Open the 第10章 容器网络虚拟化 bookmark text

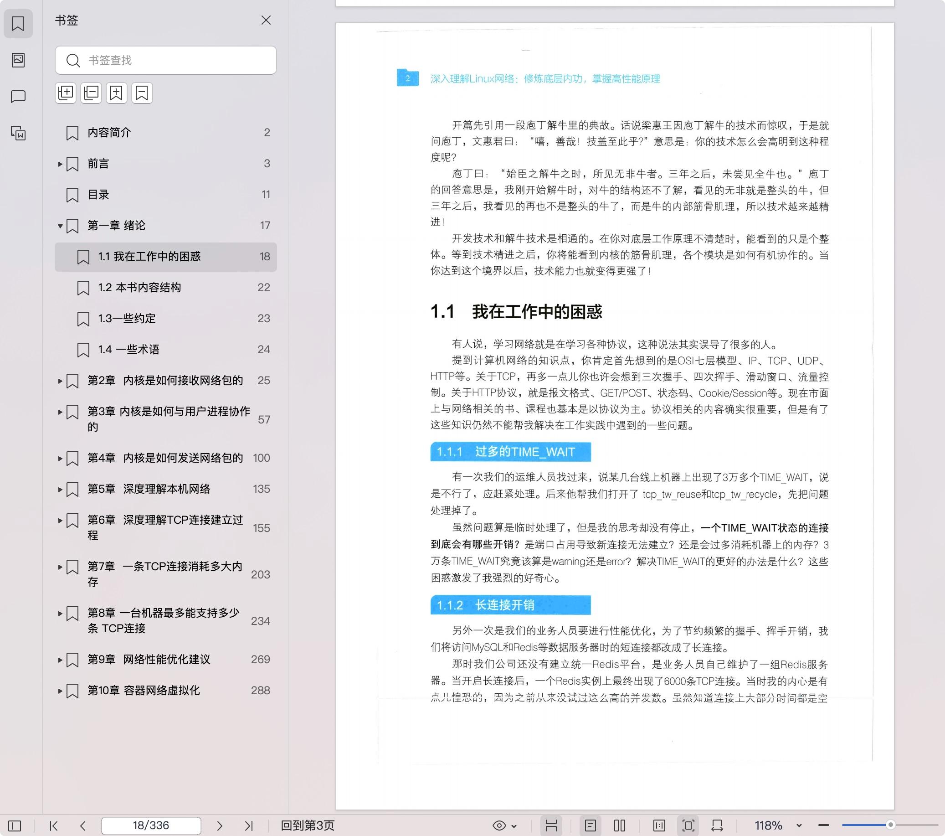[144, 690]
